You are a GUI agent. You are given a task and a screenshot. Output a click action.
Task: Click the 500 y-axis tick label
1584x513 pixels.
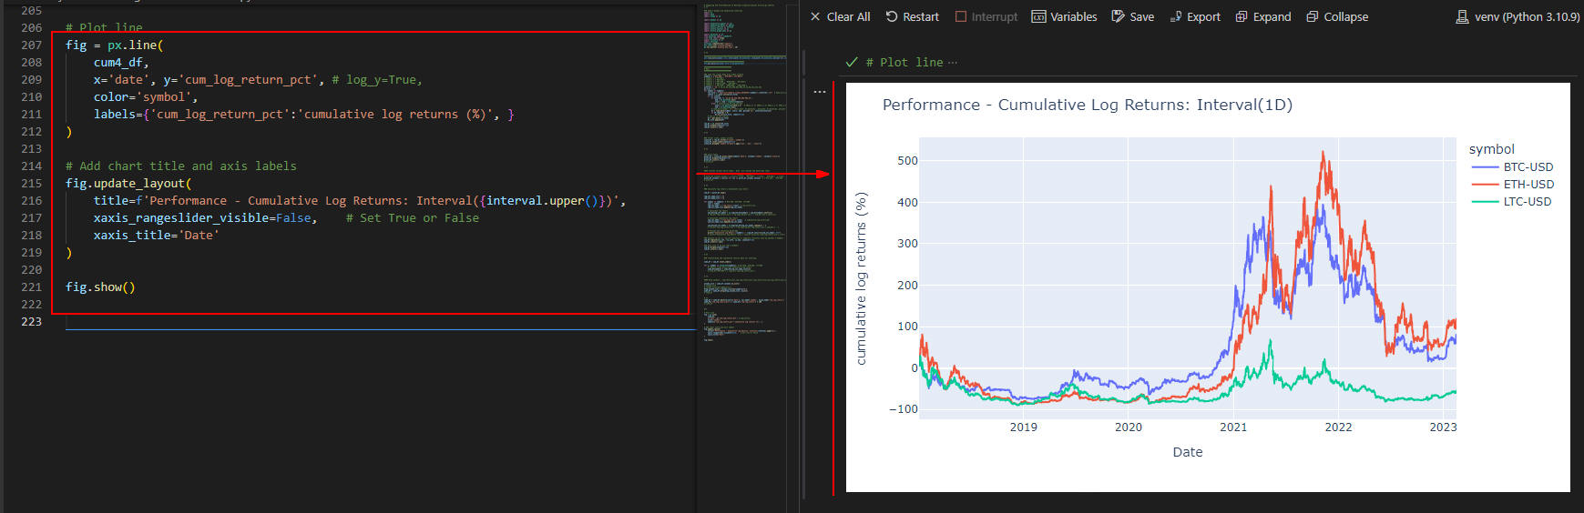tap(907, 161)
